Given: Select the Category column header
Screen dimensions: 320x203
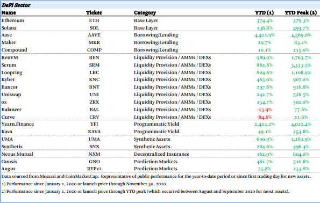Looking at the screenshot, I should [x=145, y=13].
